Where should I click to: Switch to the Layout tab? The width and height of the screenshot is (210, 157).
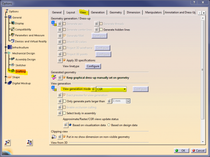coord(71,12)
